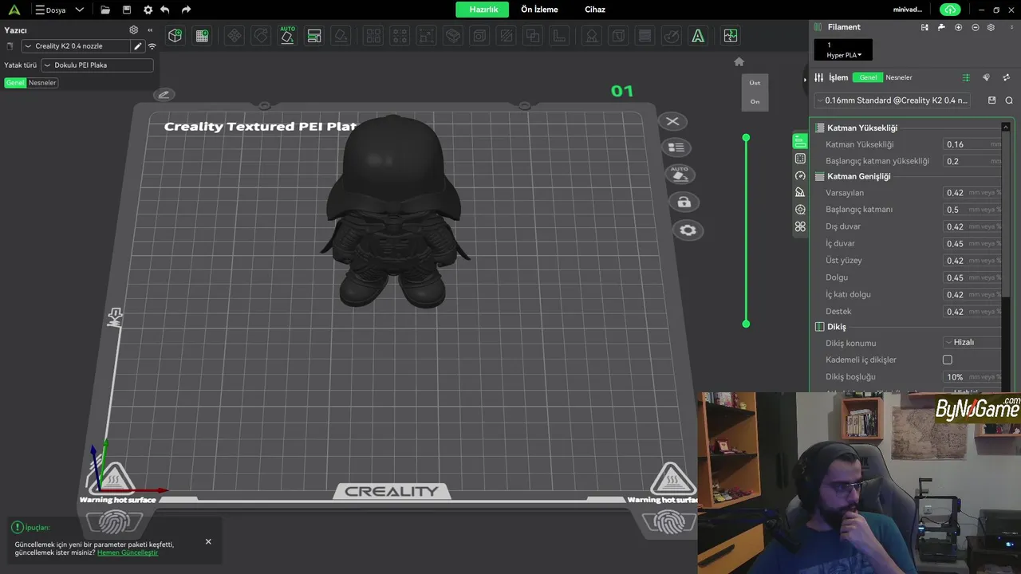Undo the last action arrow
The width and height of the screenshot is (1021, 574).
[x=165, y=10]
